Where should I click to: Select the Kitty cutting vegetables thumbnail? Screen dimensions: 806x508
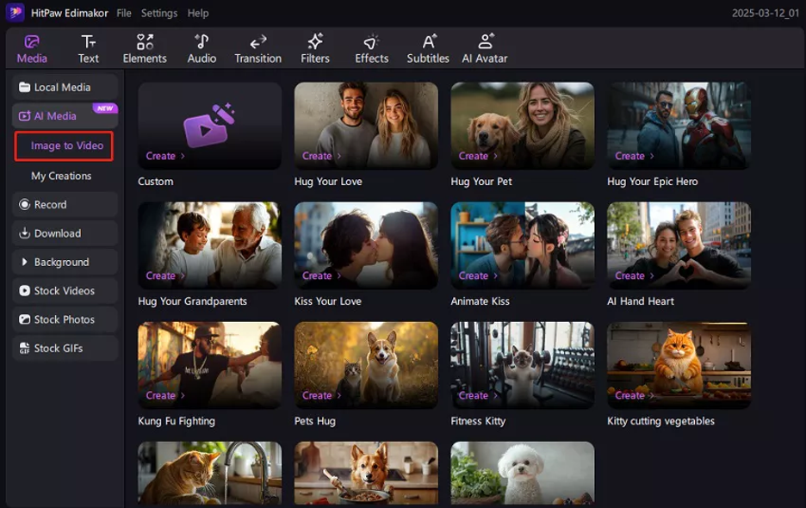(679, 365)
